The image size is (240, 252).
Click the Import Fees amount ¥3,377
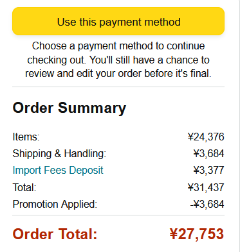point(208,171)
